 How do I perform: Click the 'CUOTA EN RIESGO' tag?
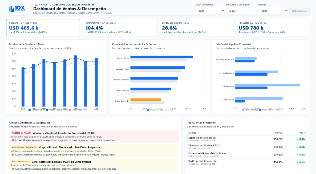coord(21,162)
